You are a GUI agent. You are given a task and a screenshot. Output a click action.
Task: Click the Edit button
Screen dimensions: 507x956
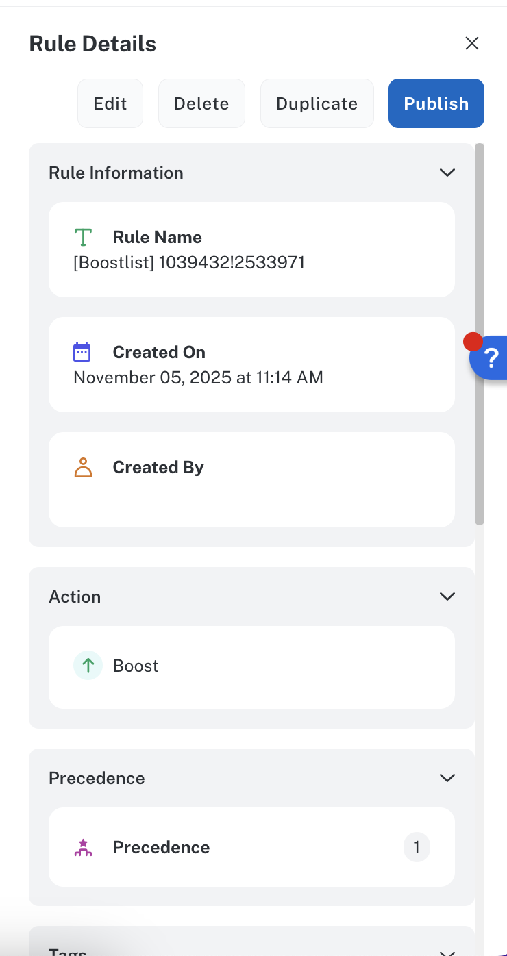coord(110,103)
